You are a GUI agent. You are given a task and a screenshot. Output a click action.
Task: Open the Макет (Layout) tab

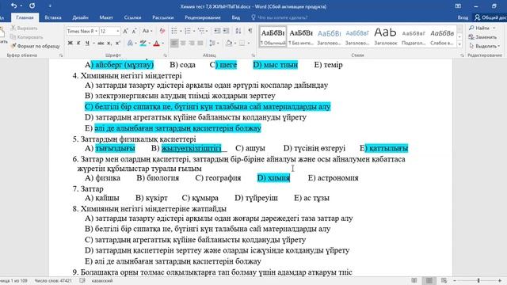point(106,17)
